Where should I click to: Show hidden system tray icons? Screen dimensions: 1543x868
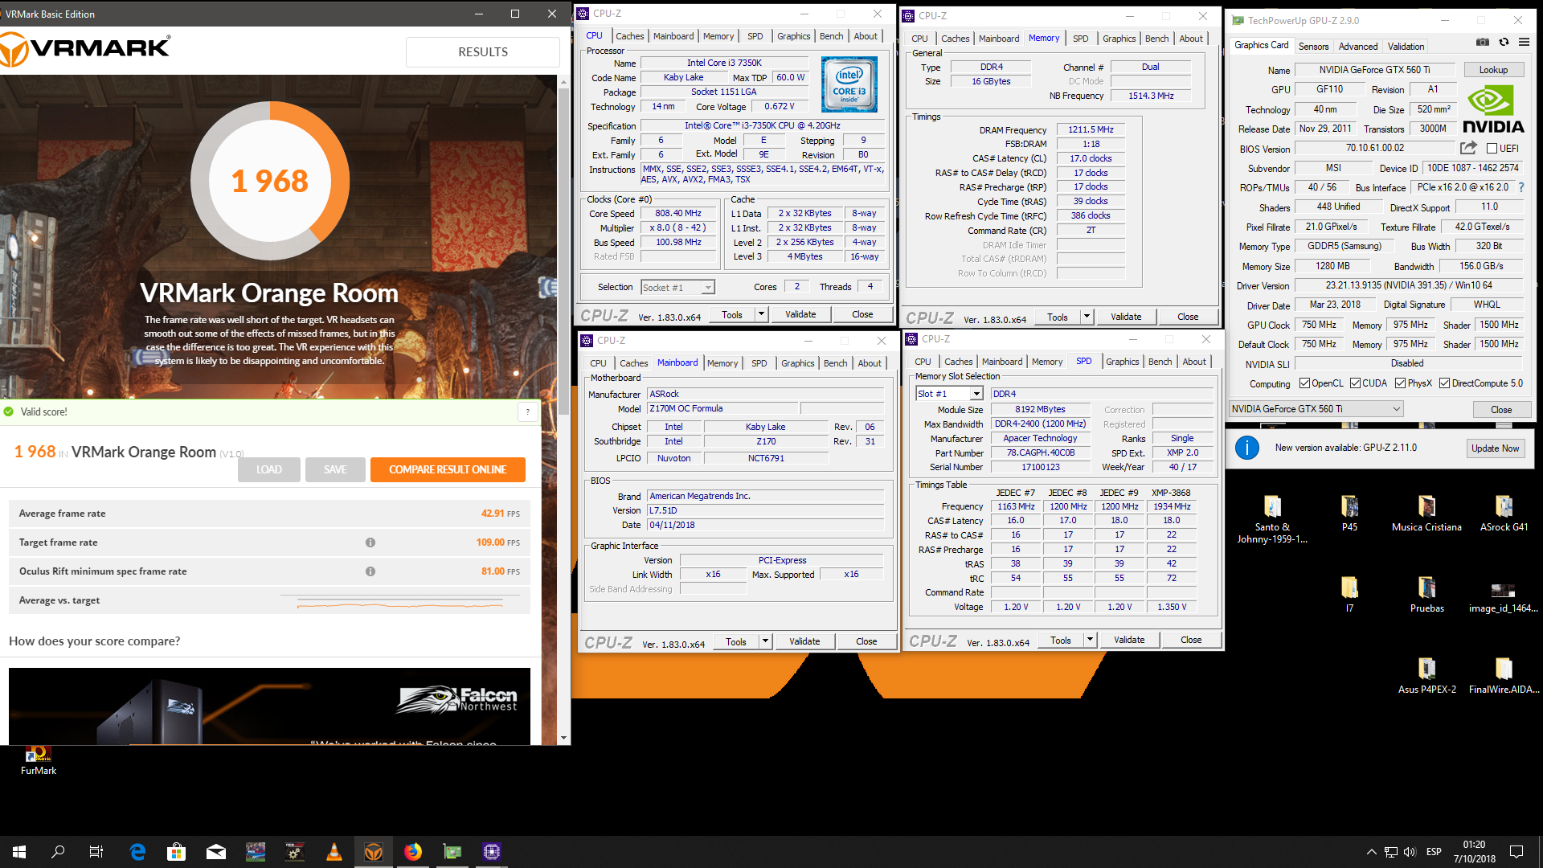pos(1371,852)
